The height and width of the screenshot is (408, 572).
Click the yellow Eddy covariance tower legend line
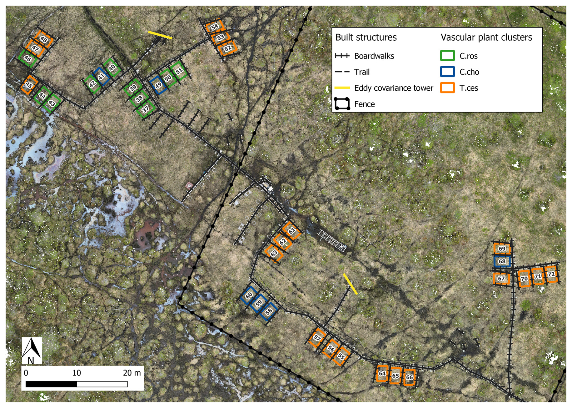pos(342,88)
